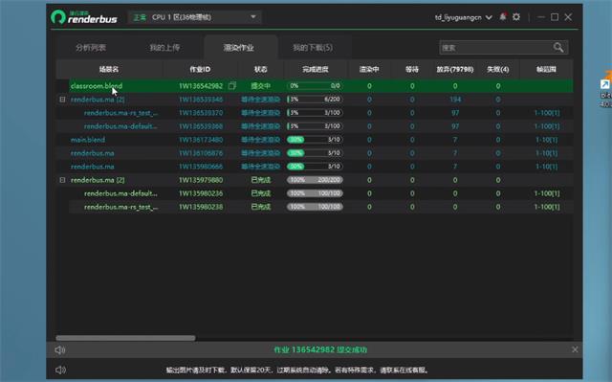Open the CPU 1 区 platform dropdown
The width and height of the screenshot is (612, 382).
[195, 17]
